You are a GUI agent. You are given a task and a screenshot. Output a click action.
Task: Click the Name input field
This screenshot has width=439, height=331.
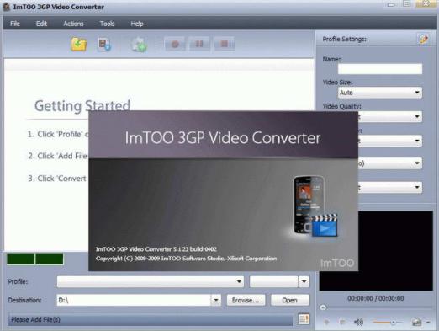coord(380,69)
